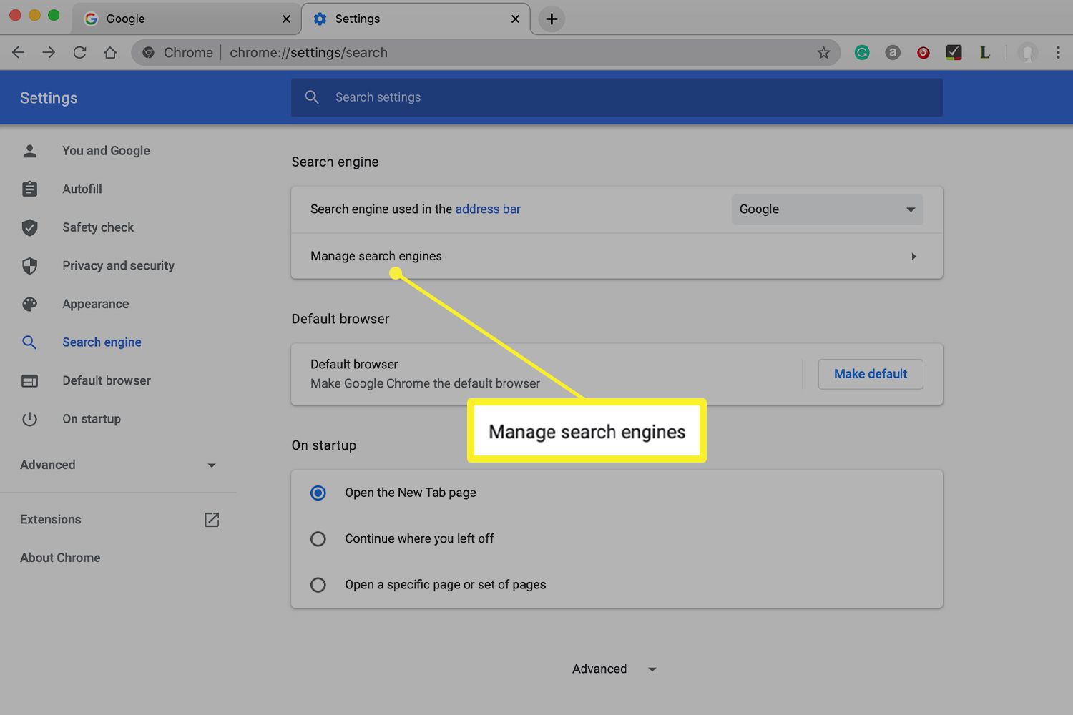The width and height of the screenshot is (1073, 715).
Task: Click the home icon in the toolbar
Action: click(x=110, y=52)
